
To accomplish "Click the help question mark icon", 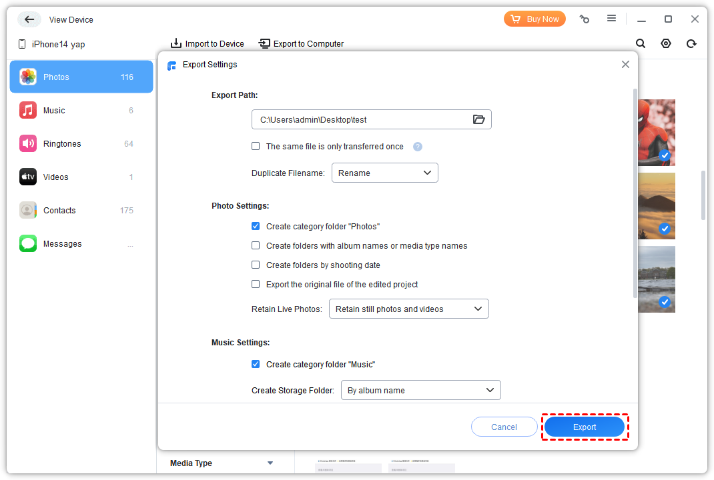I will [x=418, y=147].
